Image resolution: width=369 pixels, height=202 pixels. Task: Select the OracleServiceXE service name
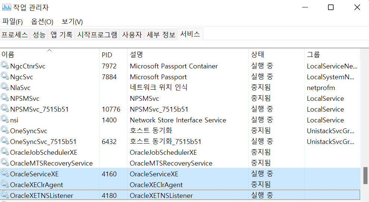34,174
